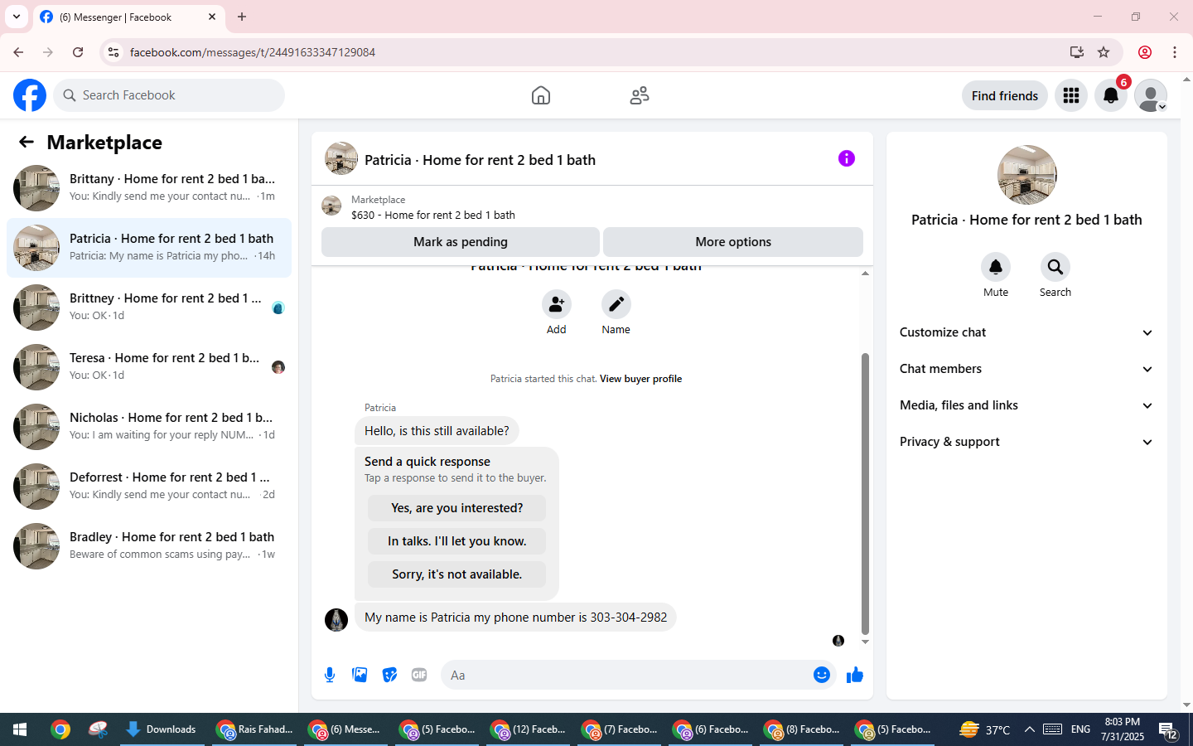This screenshot has height=746, width=1193.
Task: Open the new tab plus button
Action: [242, 17]
